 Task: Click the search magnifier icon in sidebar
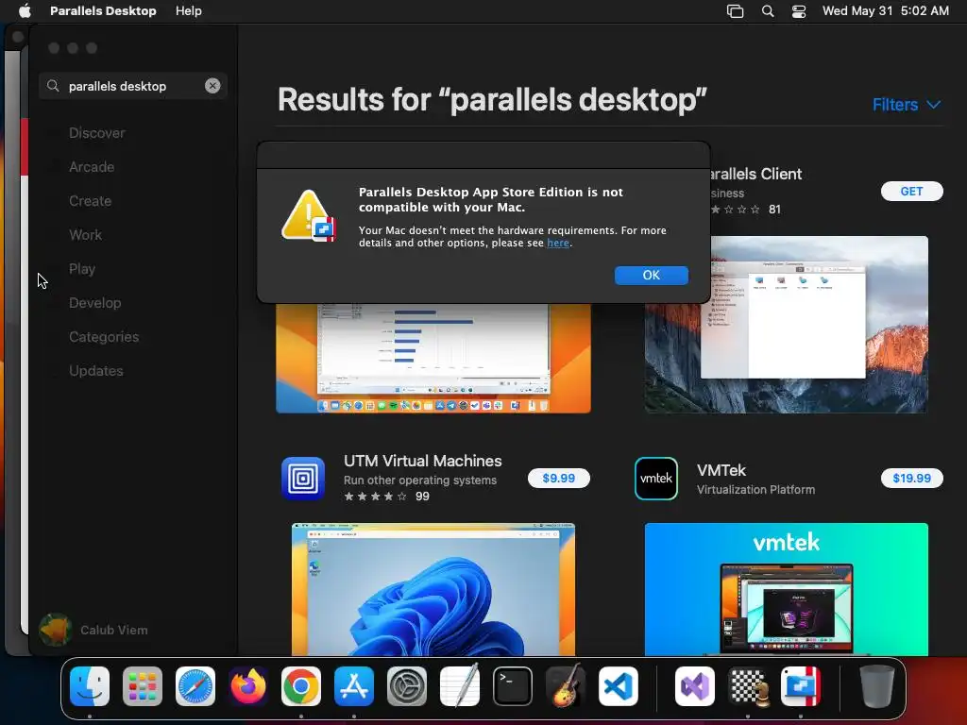click(x=54, y=86)
